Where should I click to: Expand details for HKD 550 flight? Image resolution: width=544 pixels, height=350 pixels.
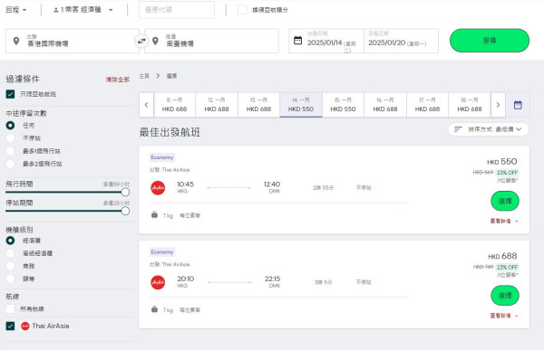pyautogui.click(x=504, y=221)
